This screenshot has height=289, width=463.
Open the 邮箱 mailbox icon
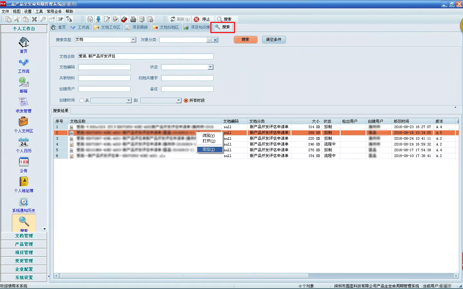23,83
